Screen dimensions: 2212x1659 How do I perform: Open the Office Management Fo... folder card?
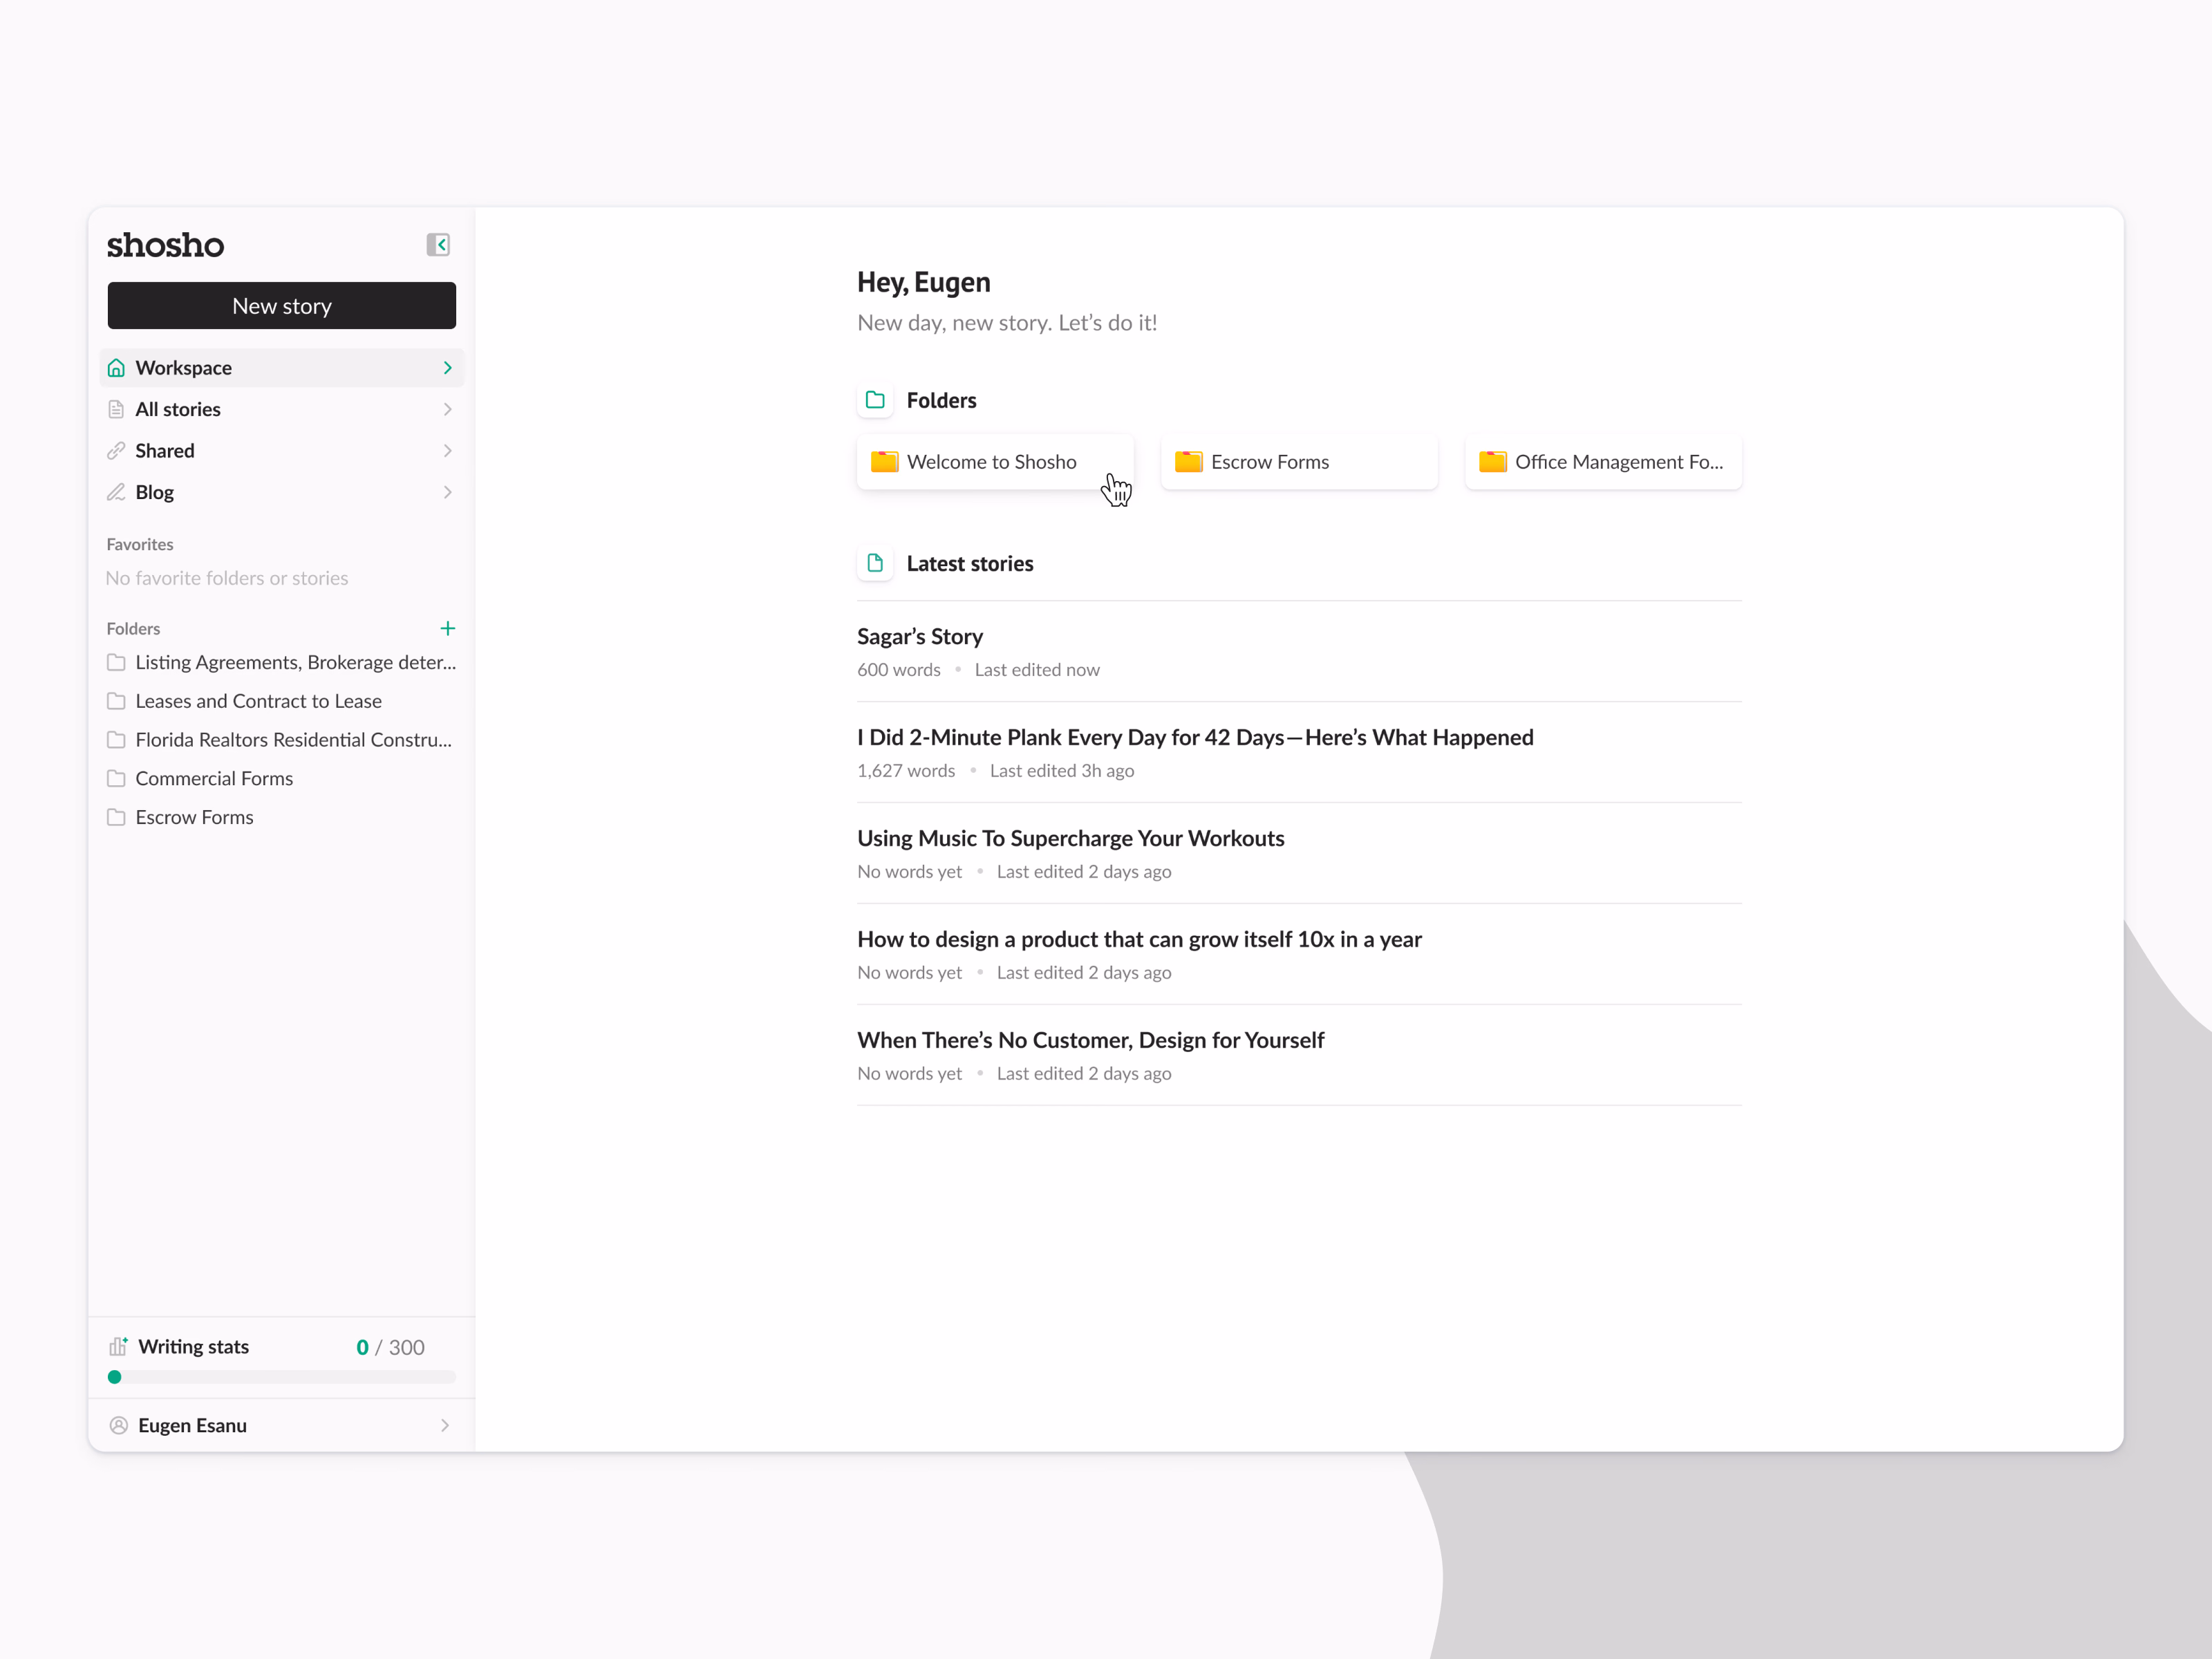1603,462
